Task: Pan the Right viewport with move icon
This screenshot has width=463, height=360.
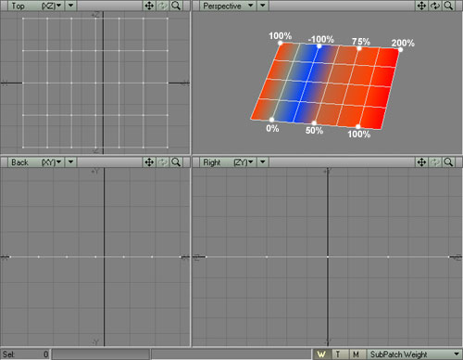Action: pyautogui.click(x=421, y=162)
